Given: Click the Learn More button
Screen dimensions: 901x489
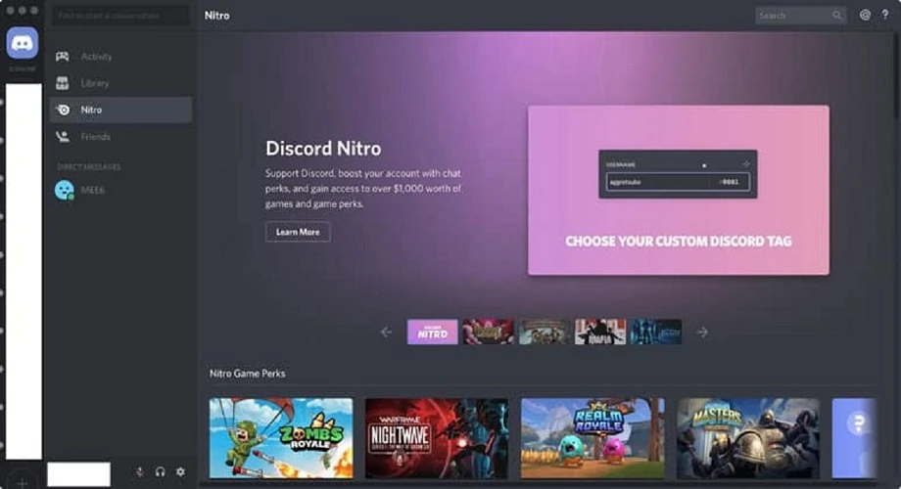Looking at the screenshot, I should tap(298, 232).
